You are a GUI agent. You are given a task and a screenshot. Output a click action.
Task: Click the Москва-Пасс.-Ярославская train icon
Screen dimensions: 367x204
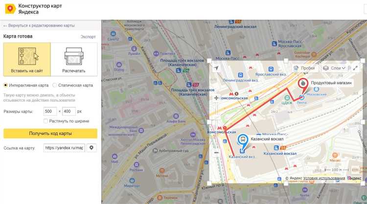[x=275, y=44]
